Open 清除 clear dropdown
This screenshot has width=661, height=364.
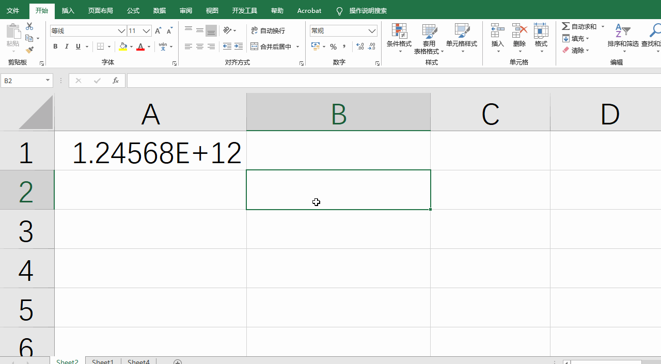click(x=576, y=50)
